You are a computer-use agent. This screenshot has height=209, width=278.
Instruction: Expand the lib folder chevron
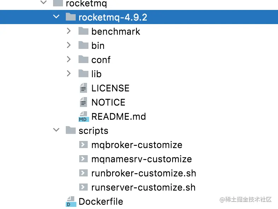(x=69, y=74)
